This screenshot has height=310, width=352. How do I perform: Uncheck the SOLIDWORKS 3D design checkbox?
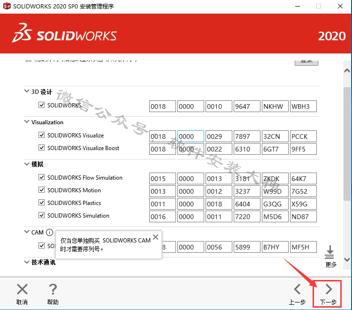[41, 105]
